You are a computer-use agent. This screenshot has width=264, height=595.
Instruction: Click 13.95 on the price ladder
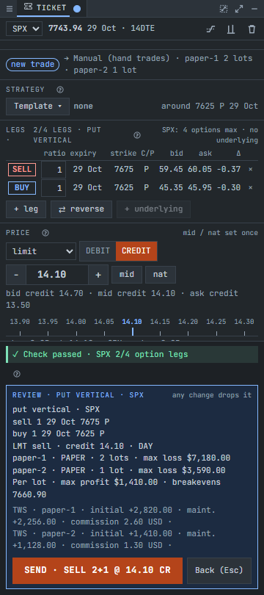click(48, 322)
